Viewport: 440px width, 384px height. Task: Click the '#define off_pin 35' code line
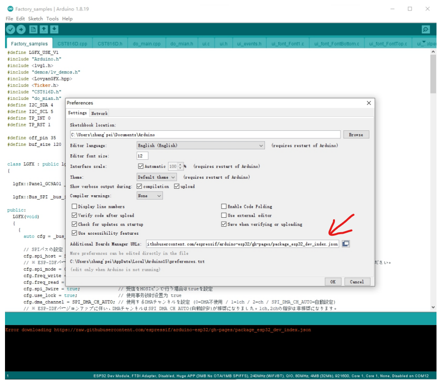click(x=31, y=138)
